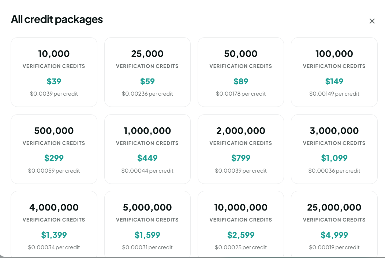This screenshot has height=258, width=385.
Task: Click the $39 price
Action: [54, 81]
